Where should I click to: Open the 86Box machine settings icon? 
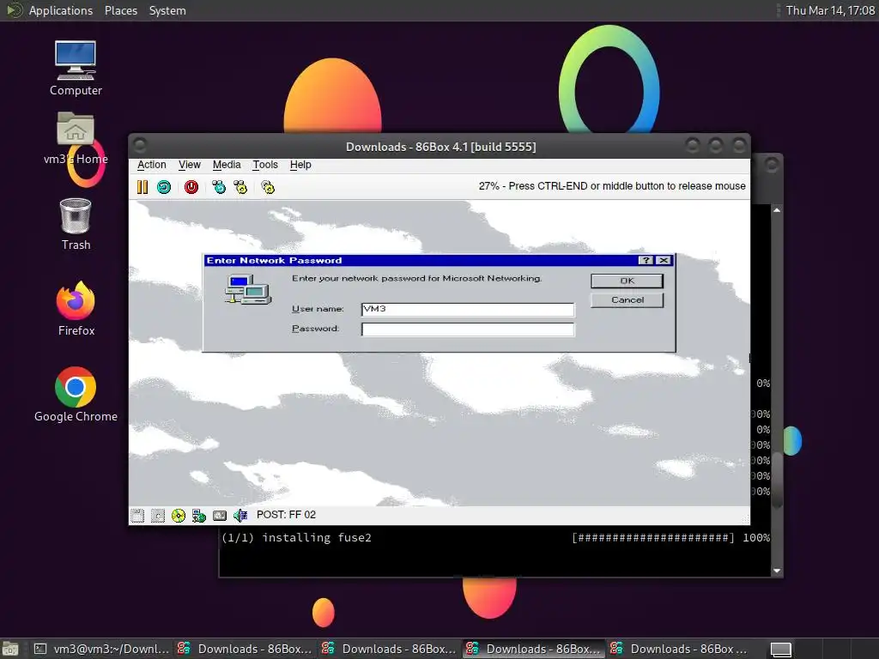pyautogui.click(x=268, y=186)
